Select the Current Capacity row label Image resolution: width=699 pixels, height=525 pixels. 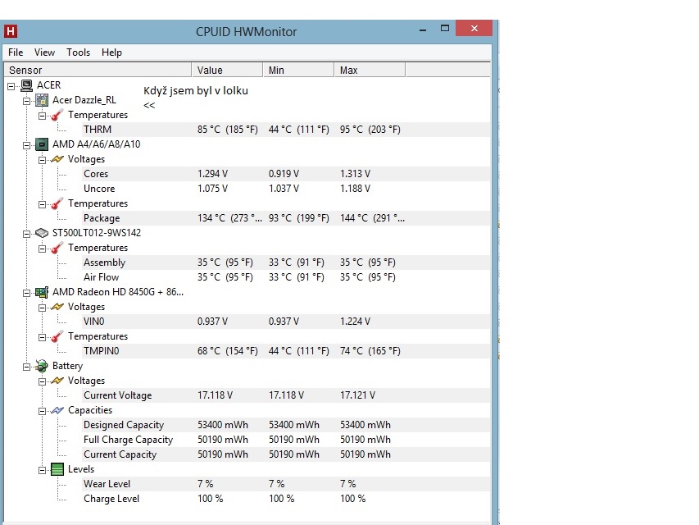tap(120, 454)
